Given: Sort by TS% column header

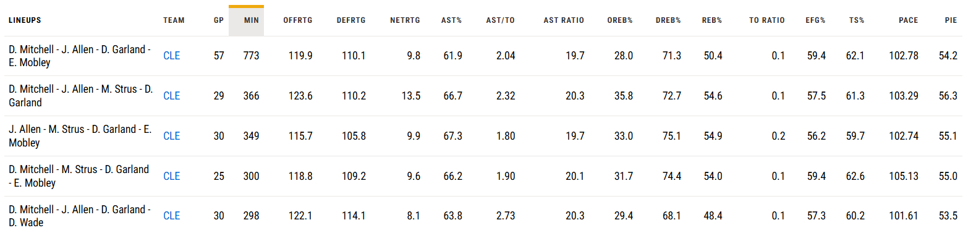Looking at the screenshot, I should point(857,20).
